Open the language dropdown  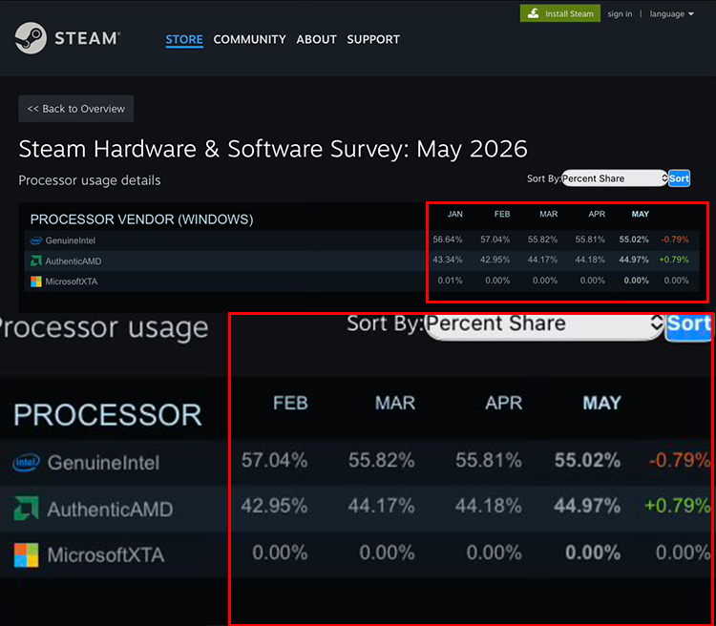671,14
